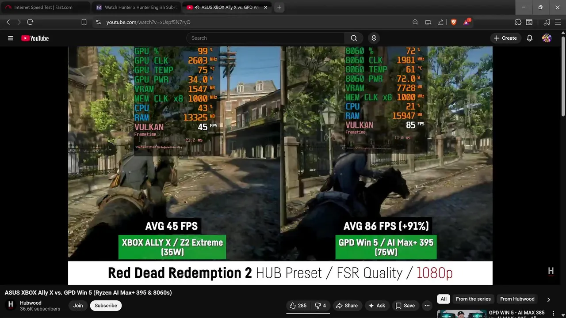The image size is (566, 318).
Task: Click the Hubwood H watermark in video
Action: (551, 271)
